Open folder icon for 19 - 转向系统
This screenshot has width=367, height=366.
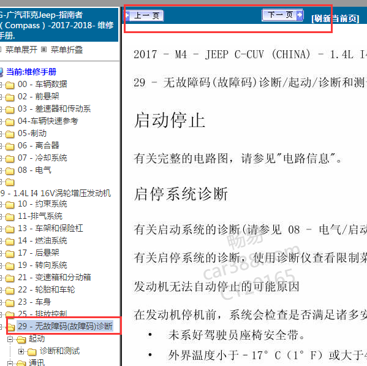click(10, 265)
